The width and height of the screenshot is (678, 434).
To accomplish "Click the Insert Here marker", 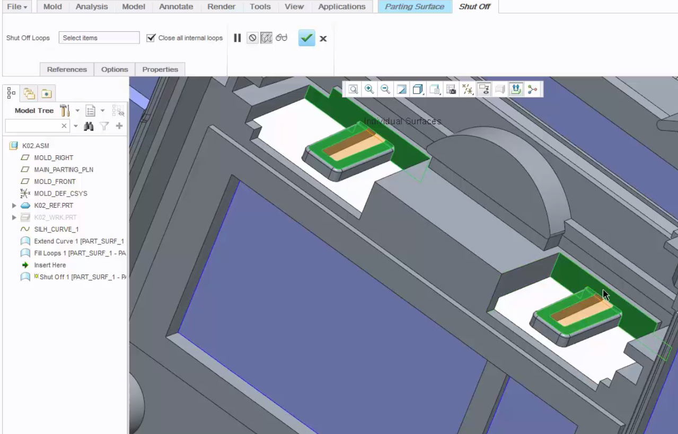I will [50, 265].
